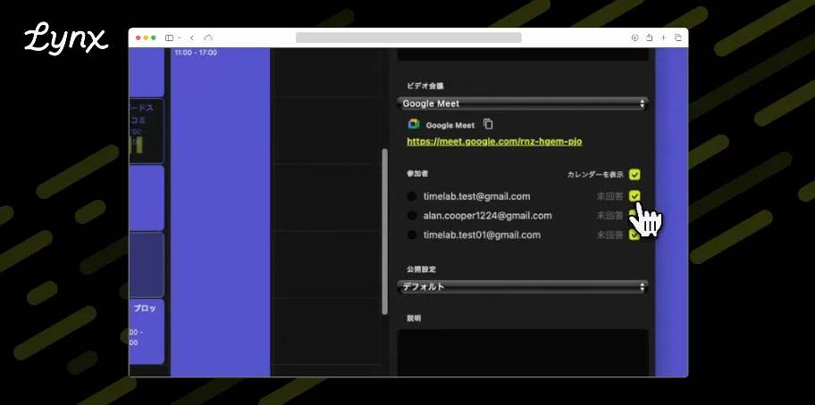The width and height of the screenshot is (815, 405).
Task: Click the 公開設定 section label
Action: click(421, 269)
